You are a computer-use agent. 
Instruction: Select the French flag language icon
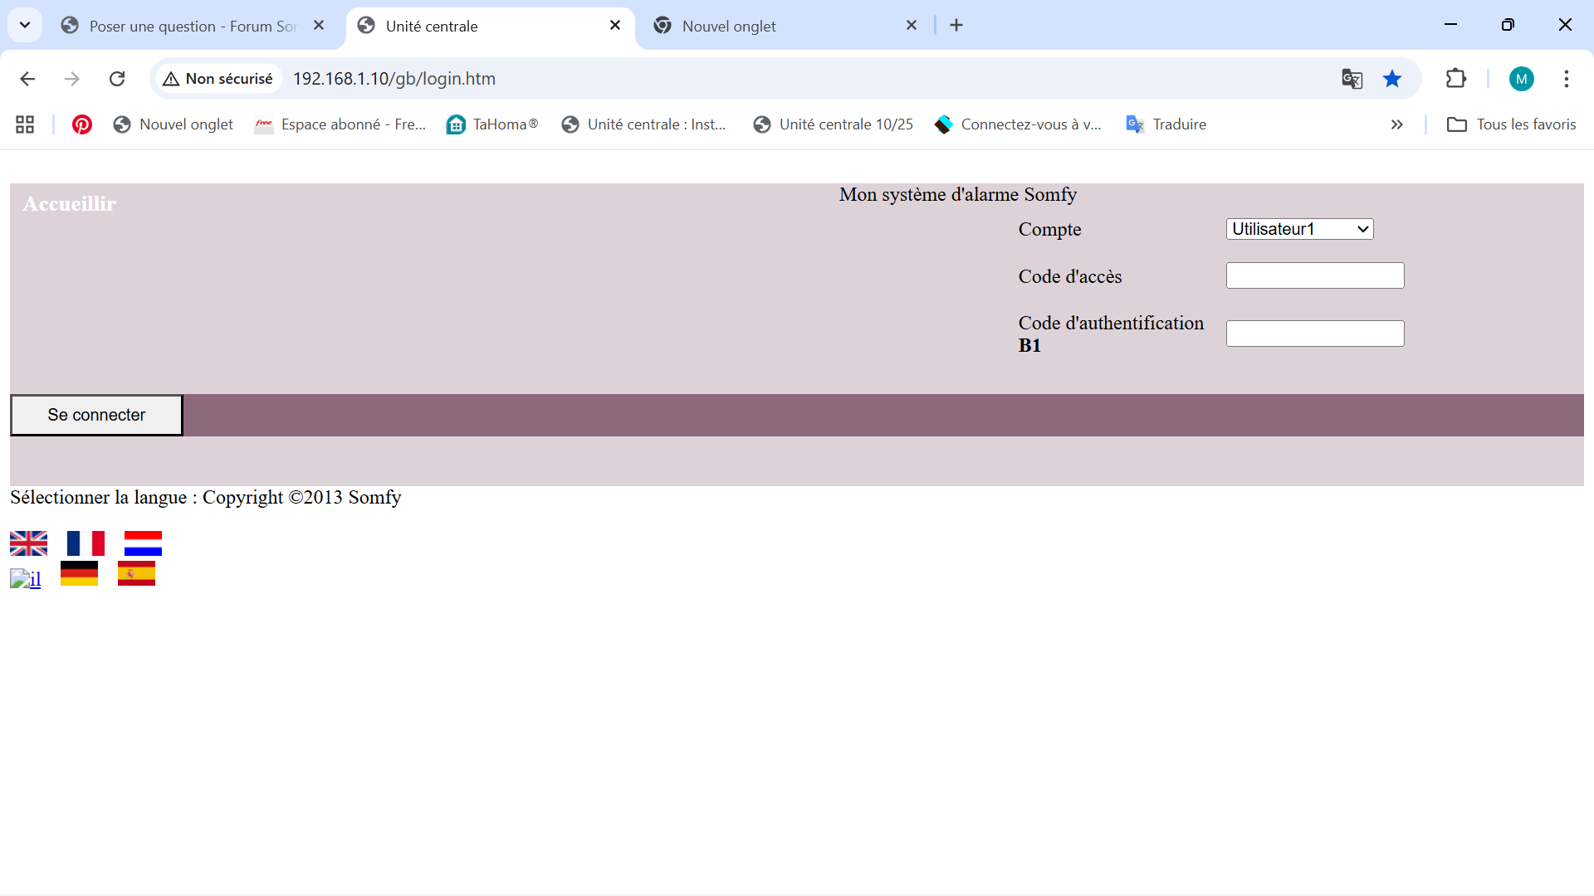click(86, 543)
